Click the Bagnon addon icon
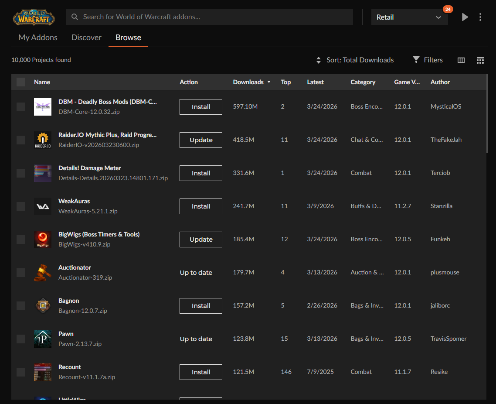 tap(43, 306)
